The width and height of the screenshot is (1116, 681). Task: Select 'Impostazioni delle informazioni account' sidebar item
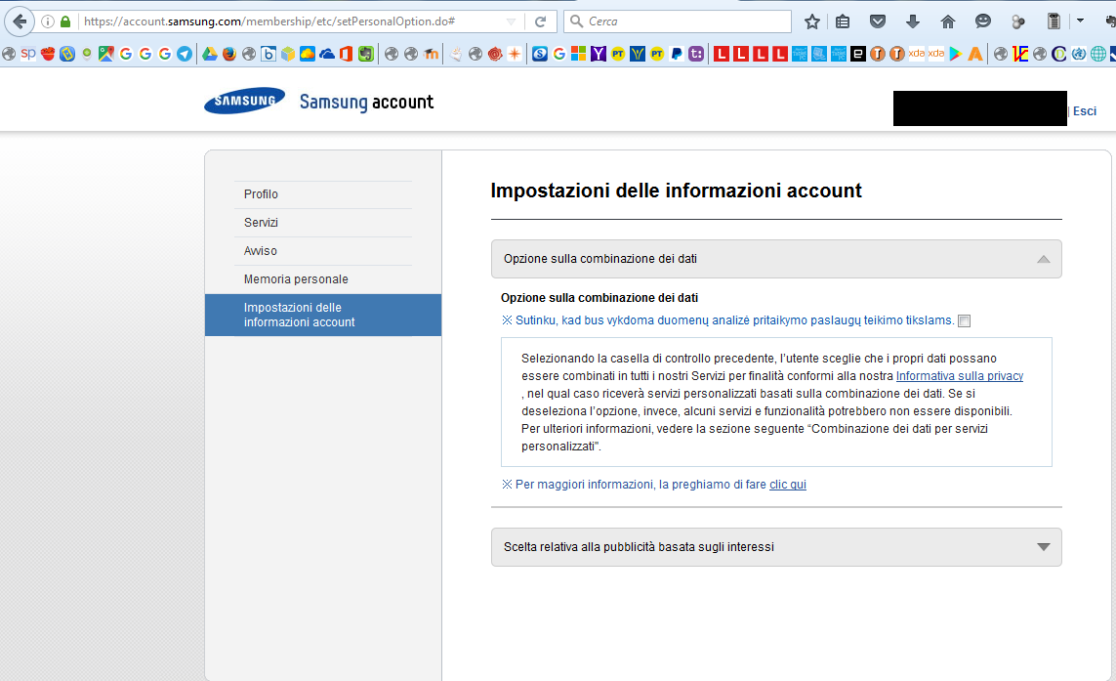pyautogui.click(x=323, y=315)
